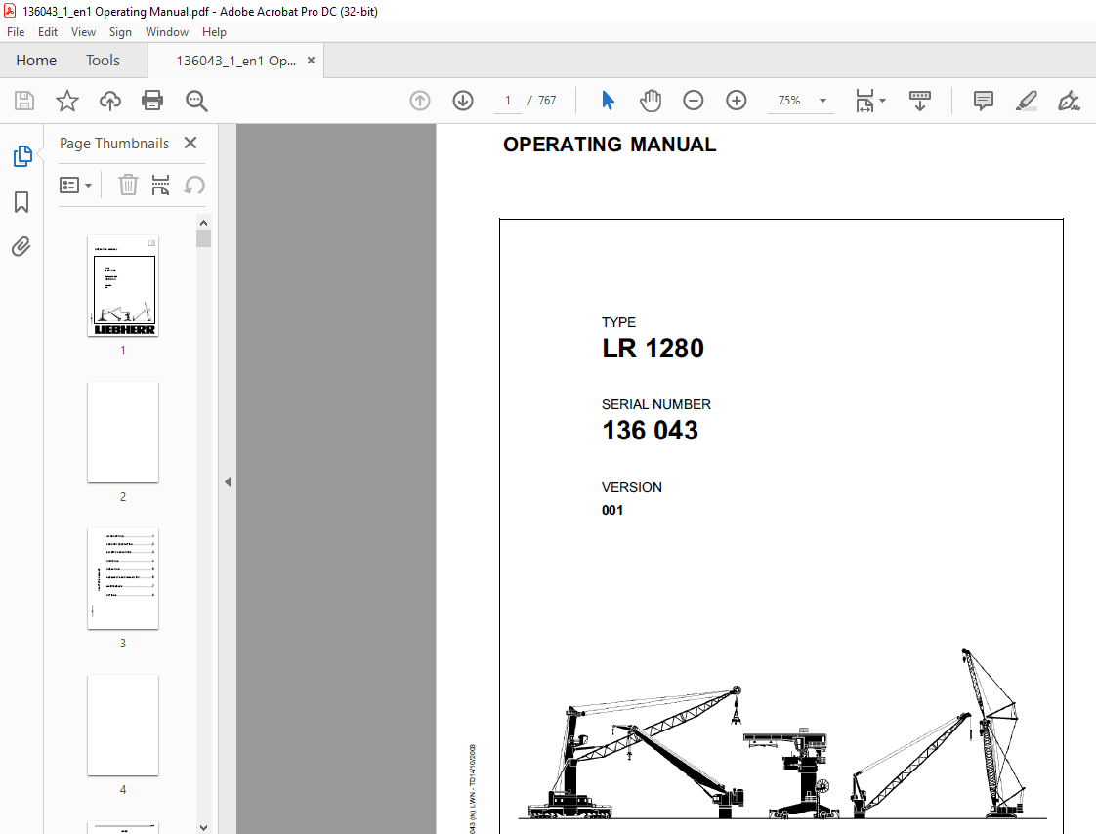Select the Highlight text pen tool
The width and height of the screenshot is (1096, 834).
pos(1026,101)
